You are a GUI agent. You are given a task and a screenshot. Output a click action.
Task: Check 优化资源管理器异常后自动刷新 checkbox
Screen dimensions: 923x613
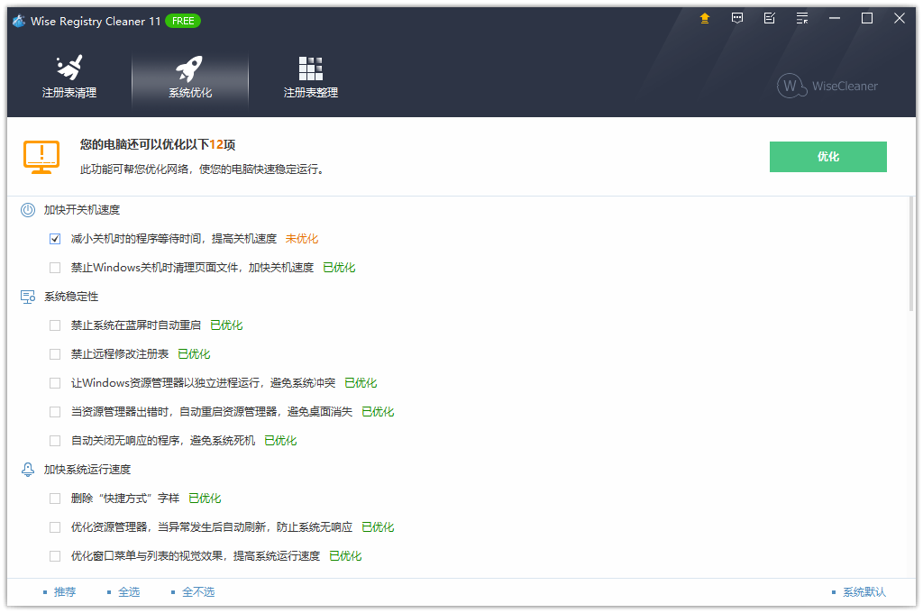[x=55, y=527]
